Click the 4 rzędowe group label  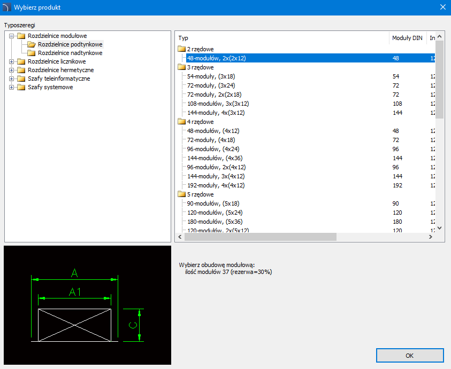coord(201,122)
